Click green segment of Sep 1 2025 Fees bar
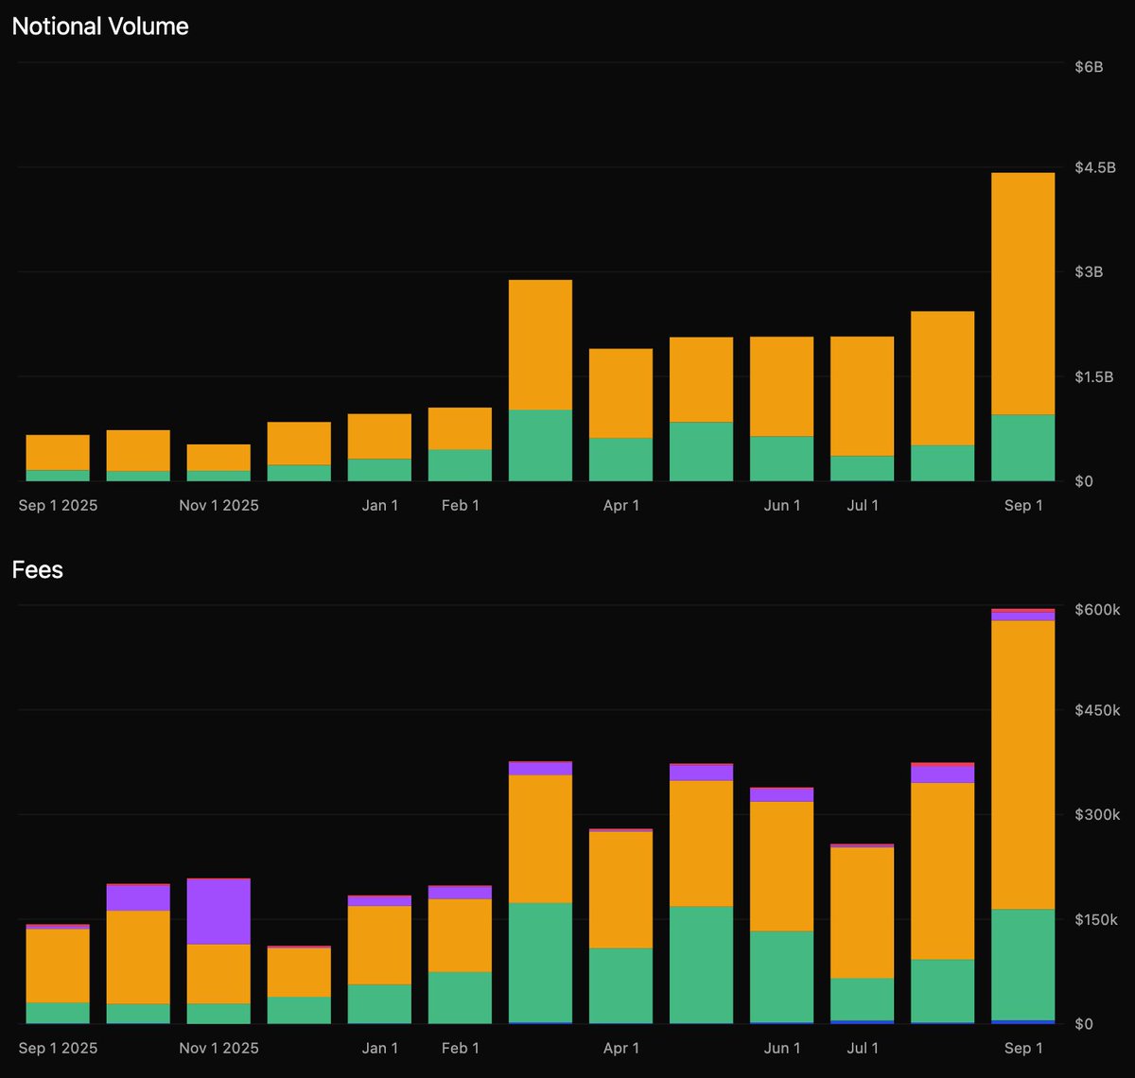 pyautogui.click(x=58, y=1013)
